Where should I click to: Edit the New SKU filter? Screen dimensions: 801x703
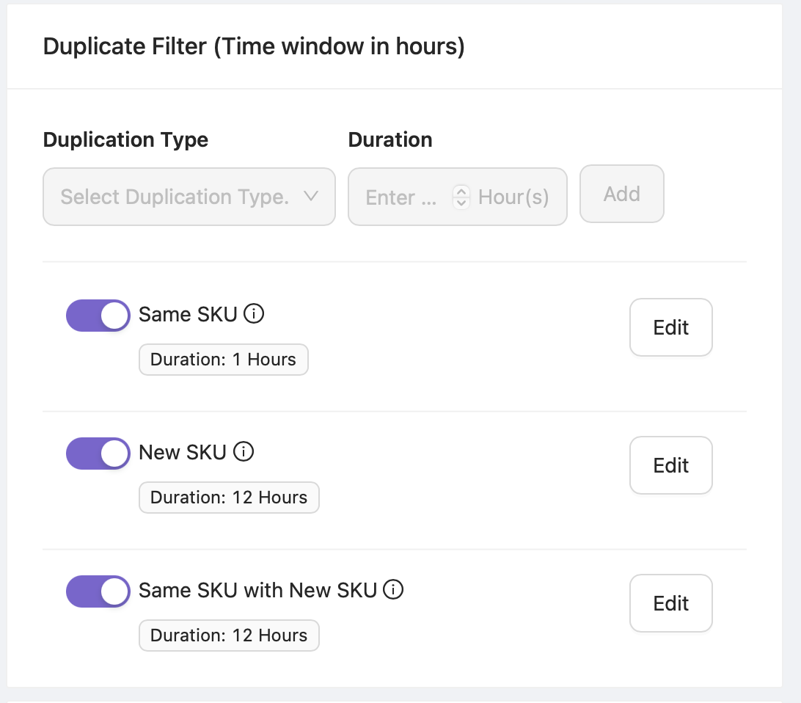(x=670, y=465)
